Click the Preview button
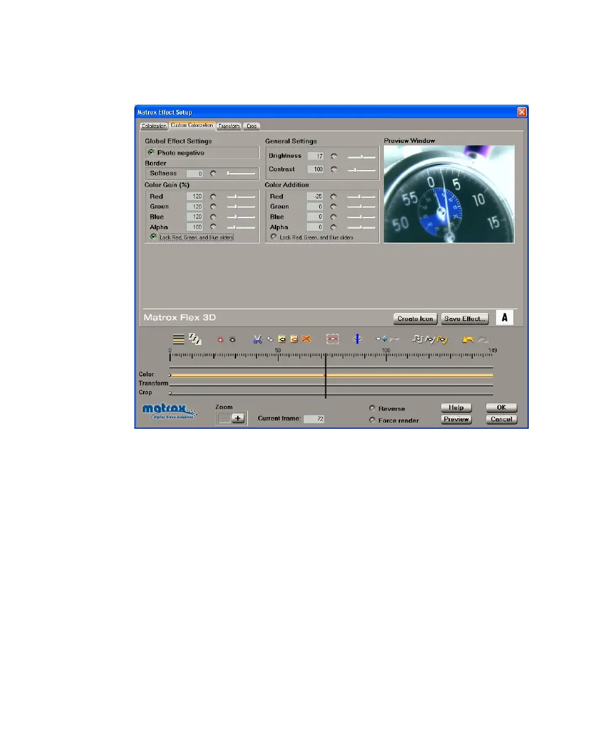599x754 pixels. [x=456, y=420]
